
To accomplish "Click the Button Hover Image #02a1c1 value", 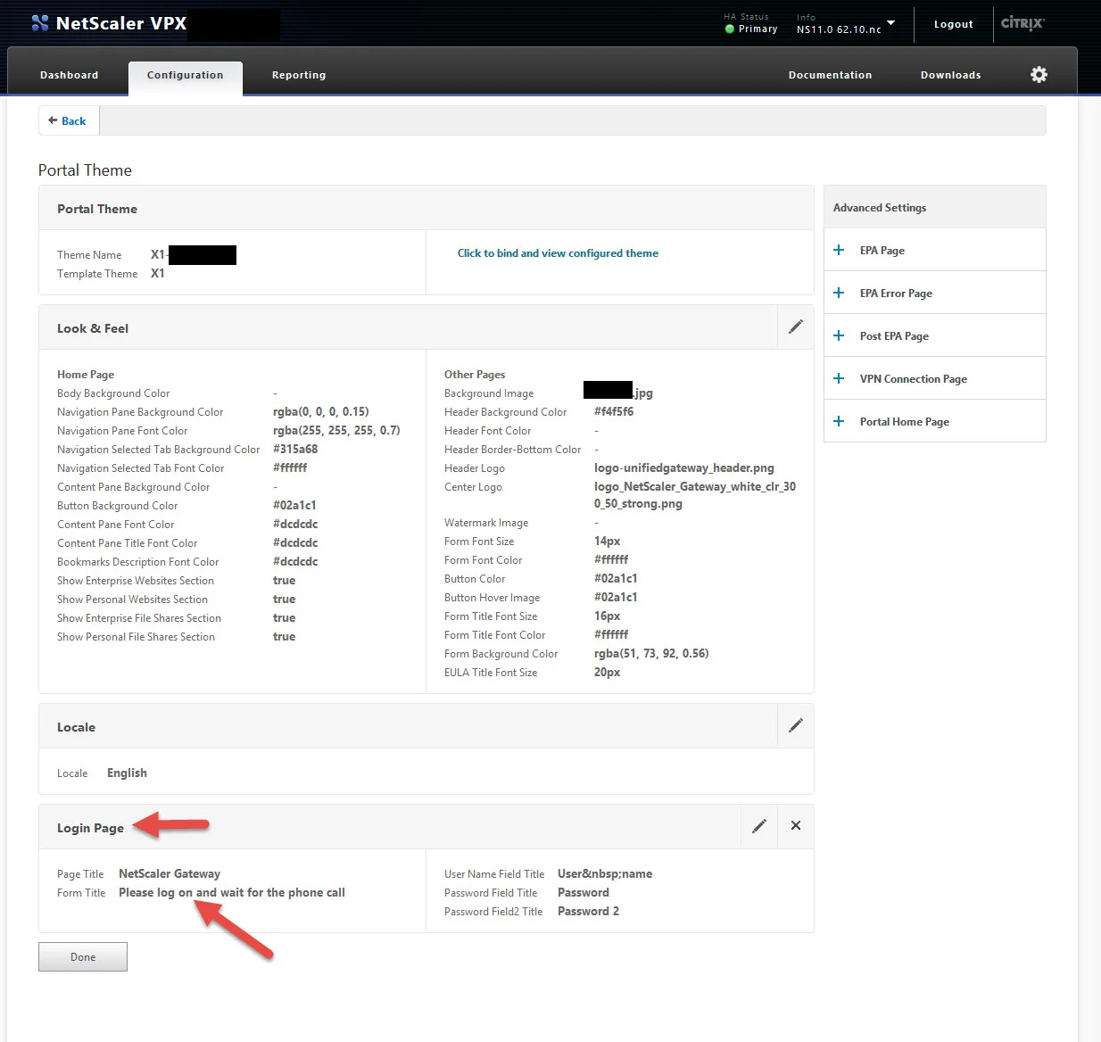I will point(616,598).
